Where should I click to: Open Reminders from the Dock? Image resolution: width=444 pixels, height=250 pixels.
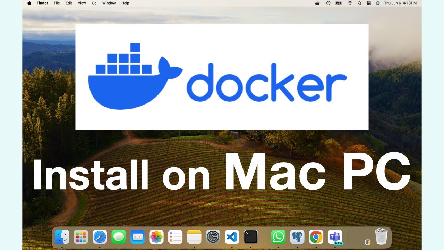(x=175, y=237)
